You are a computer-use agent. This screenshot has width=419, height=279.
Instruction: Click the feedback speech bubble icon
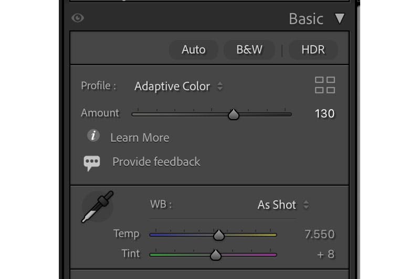(92, 163)
